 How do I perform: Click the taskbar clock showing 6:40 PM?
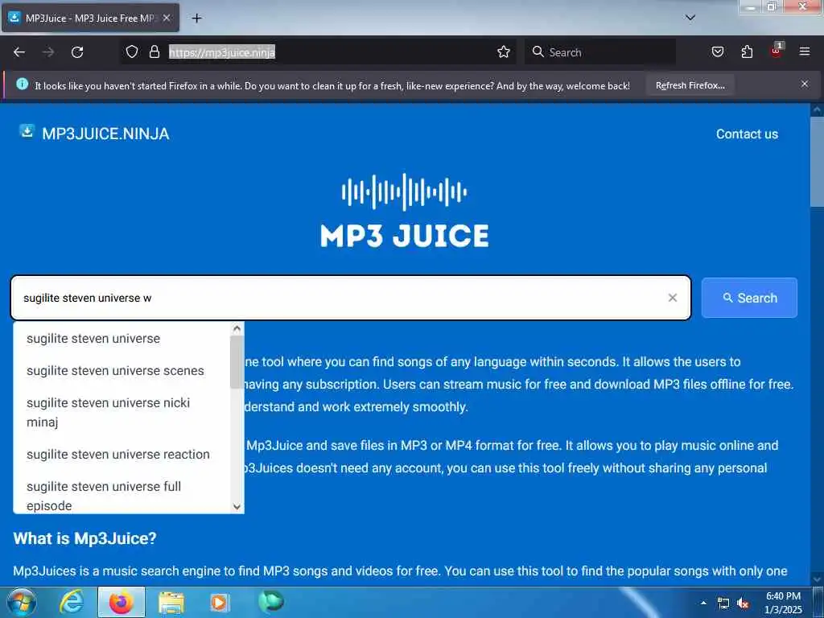point(783,603)
